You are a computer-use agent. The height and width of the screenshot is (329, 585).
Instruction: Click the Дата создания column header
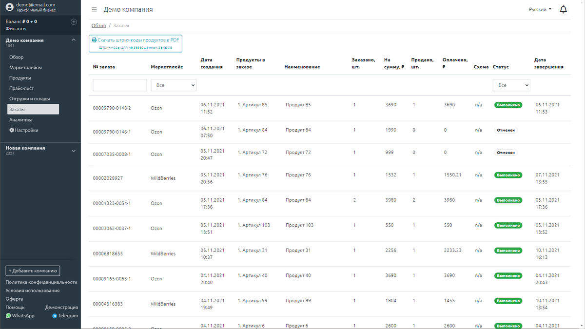pyautogui.click(x=212, y=63)
